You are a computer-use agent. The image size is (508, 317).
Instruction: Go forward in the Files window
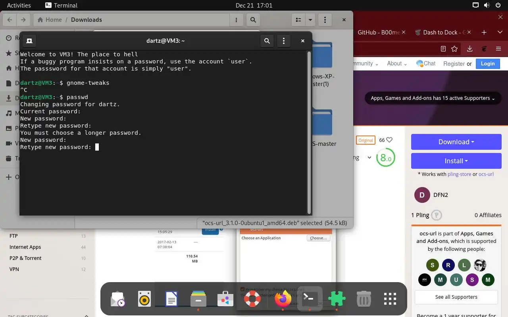pyautogui.click(x=23, y=20)
